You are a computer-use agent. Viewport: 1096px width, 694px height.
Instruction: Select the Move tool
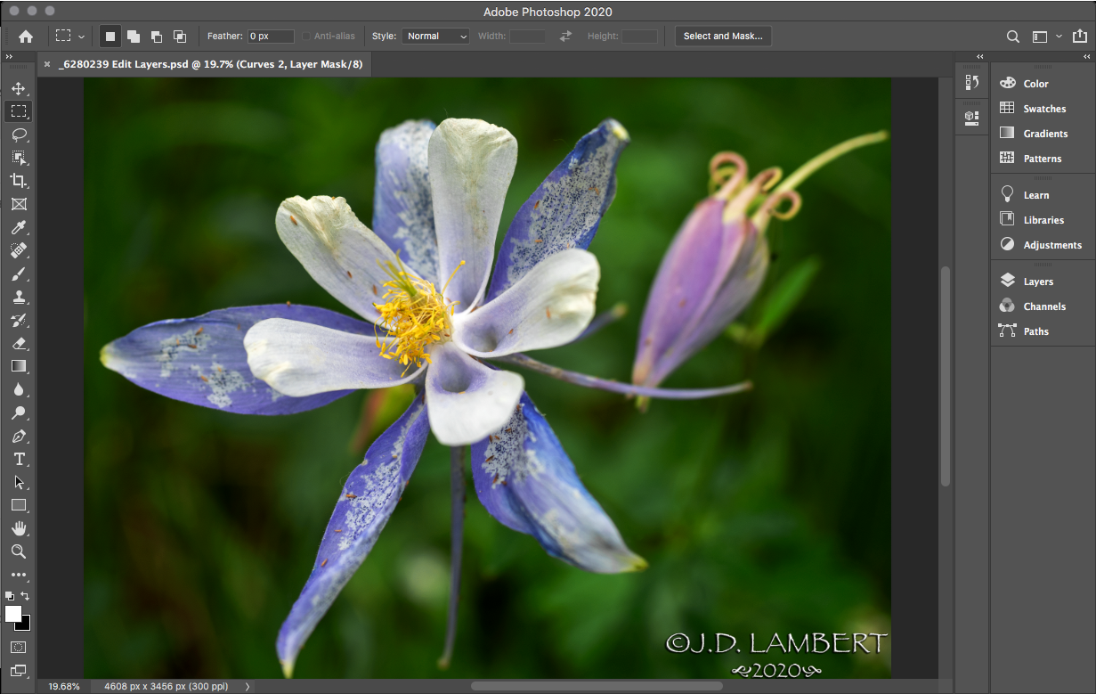[20, 88]
